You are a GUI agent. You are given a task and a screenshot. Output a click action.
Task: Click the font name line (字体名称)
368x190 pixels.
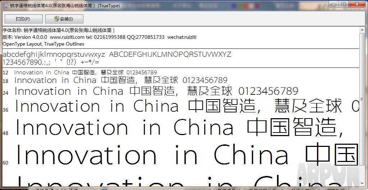59,30
